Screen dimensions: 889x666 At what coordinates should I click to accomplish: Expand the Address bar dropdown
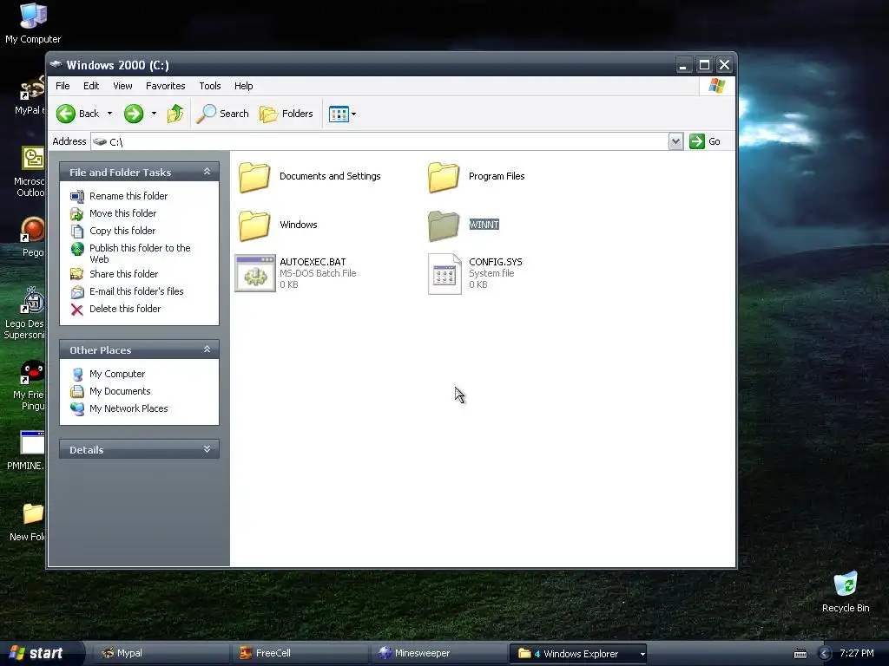tap(675, 141)
